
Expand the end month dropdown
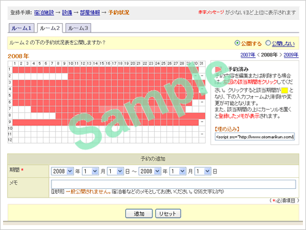coord(177,171)
